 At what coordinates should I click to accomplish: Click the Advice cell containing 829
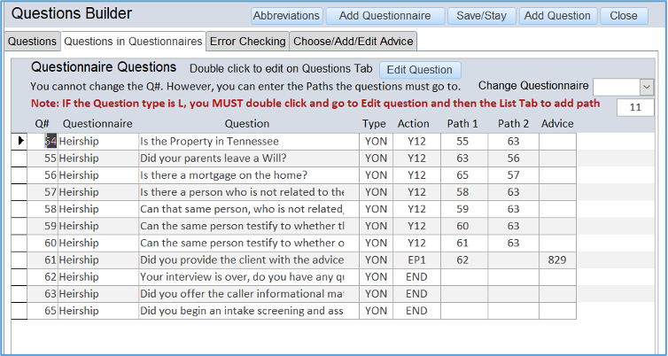[556, 260]
